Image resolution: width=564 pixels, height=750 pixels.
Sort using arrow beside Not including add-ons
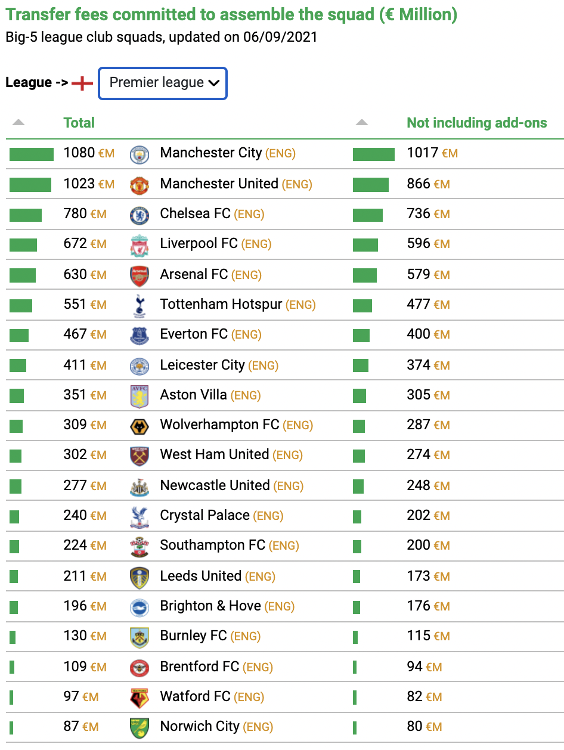[x=362, y=123]
